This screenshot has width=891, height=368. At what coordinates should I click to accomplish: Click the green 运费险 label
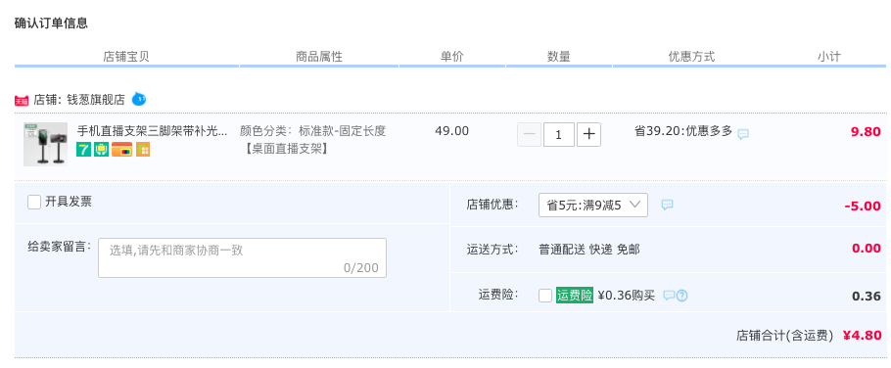[575, 296]
